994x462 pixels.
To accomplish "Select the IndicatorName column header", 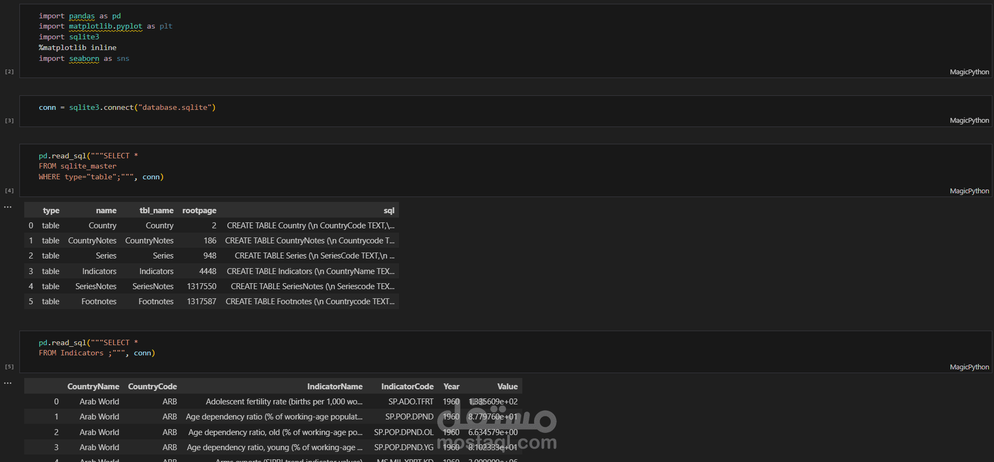I will coord(335,387).
